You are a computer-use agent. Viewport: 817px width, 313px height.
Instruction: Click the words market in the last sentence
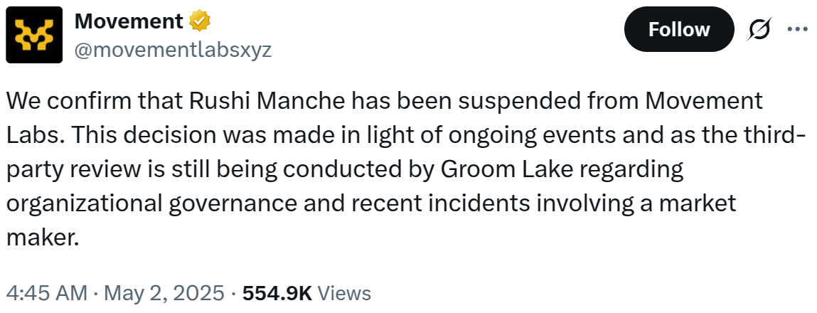pyautogui.click(x=697, y=204)
